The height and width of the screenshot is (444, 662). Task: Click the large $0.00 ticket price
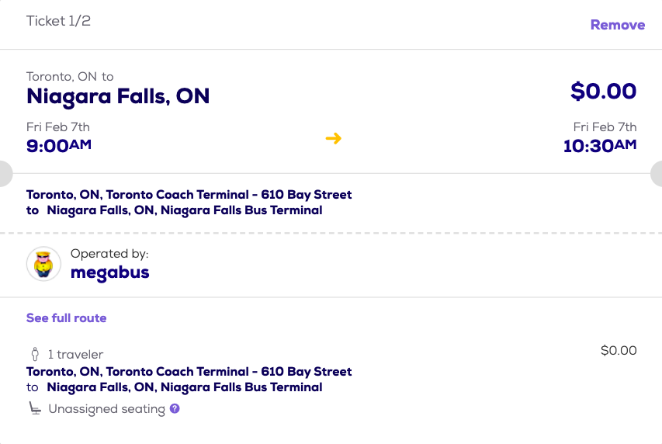pyautogui.click(x=603, y=92)
